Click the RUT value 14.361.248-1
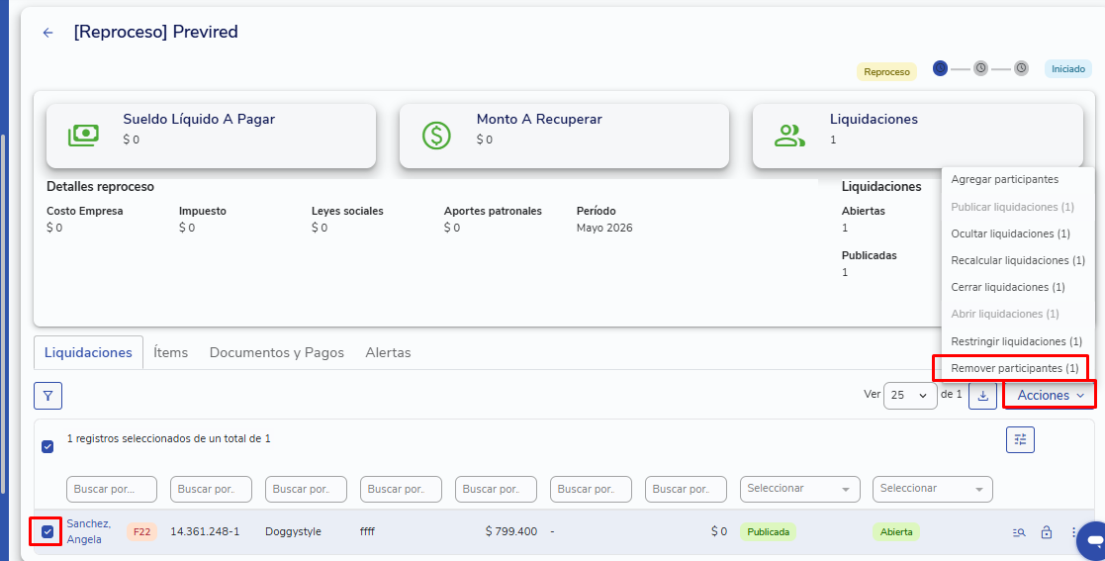The height and width of the screenshot is (561, 1105). click(x=205, y=531)
